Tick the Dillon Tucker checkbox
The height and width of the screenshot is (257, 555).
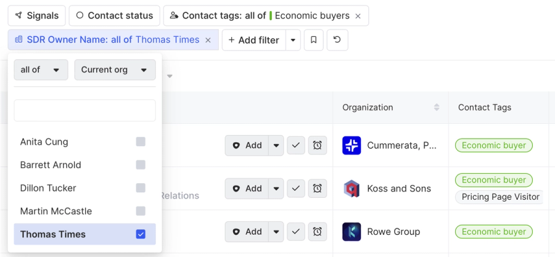point(141,188)
